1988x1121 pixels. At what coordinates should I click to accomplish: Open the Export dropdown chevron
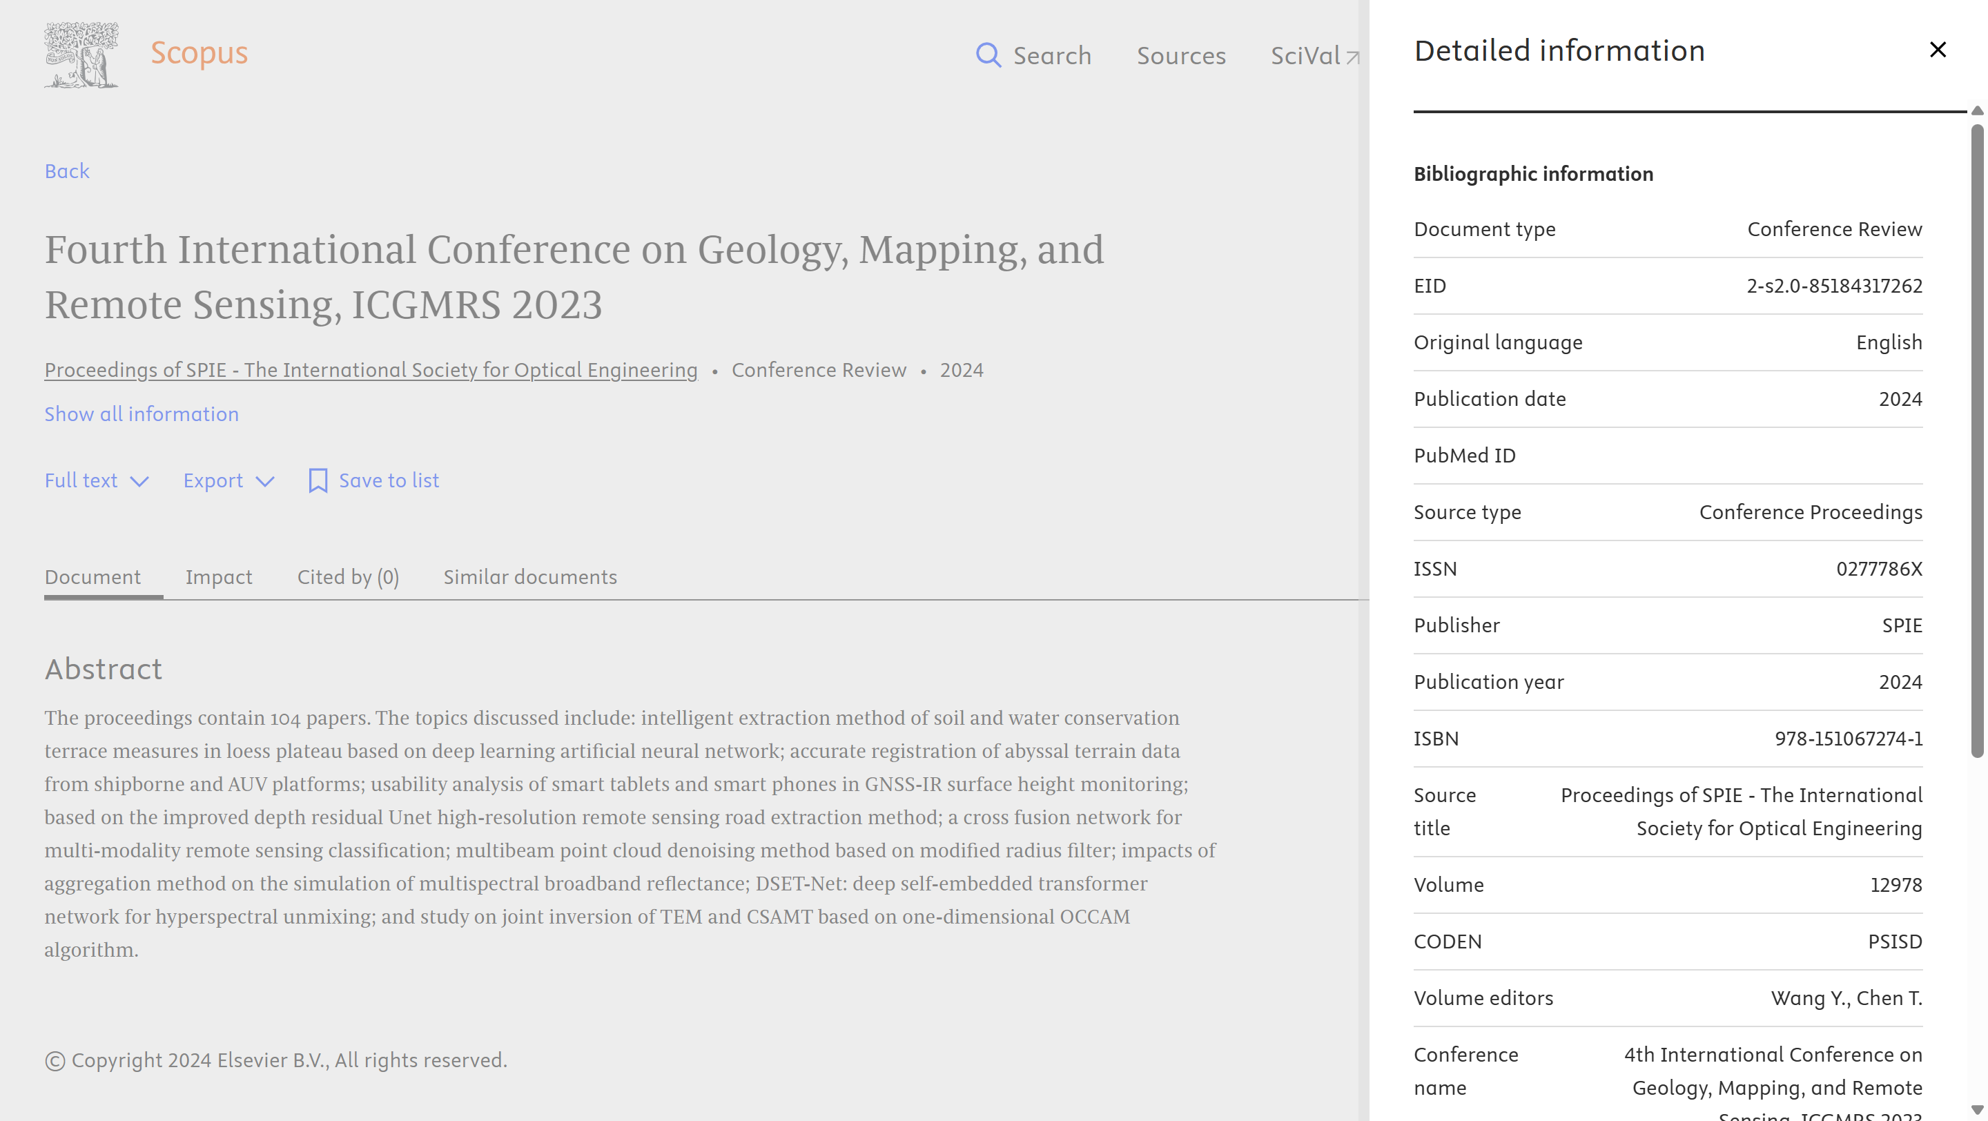[x=264, y=481]
